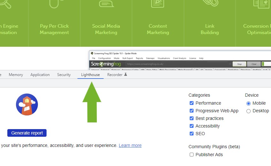The height and width of the screenshot is (166, 271).
Task: Select the Desktop device radio button
Action: (249, 111)
